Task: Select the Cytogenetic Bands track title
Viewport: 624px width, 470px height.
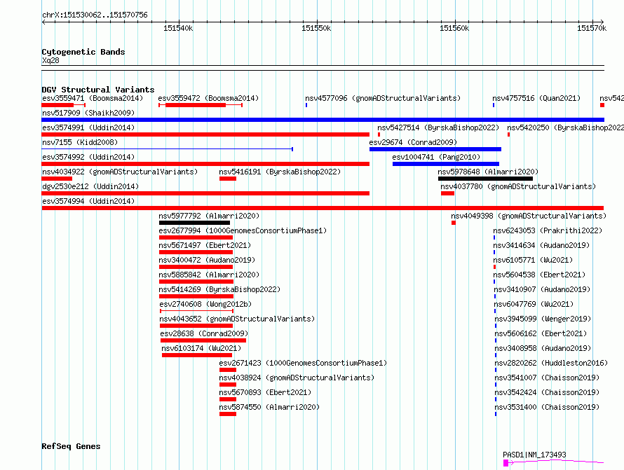Action: tap(83, 52)
